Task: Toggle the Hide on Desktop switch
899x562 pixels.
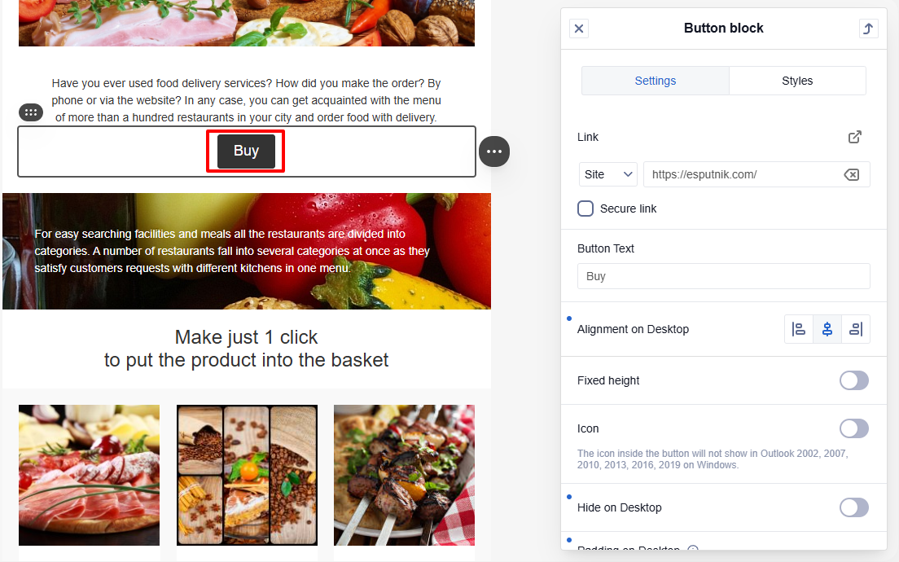Action: tap(853, 507)
